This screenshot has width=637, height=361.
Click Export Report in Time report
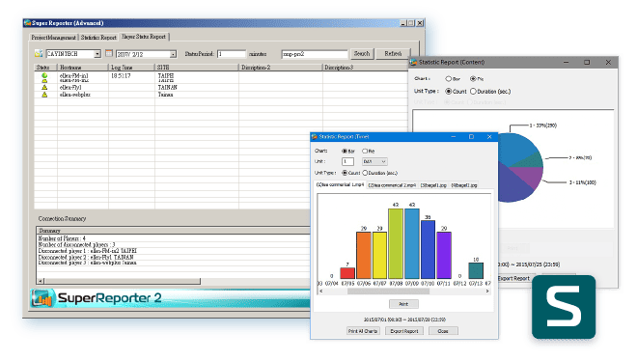(x=404, y=331)
